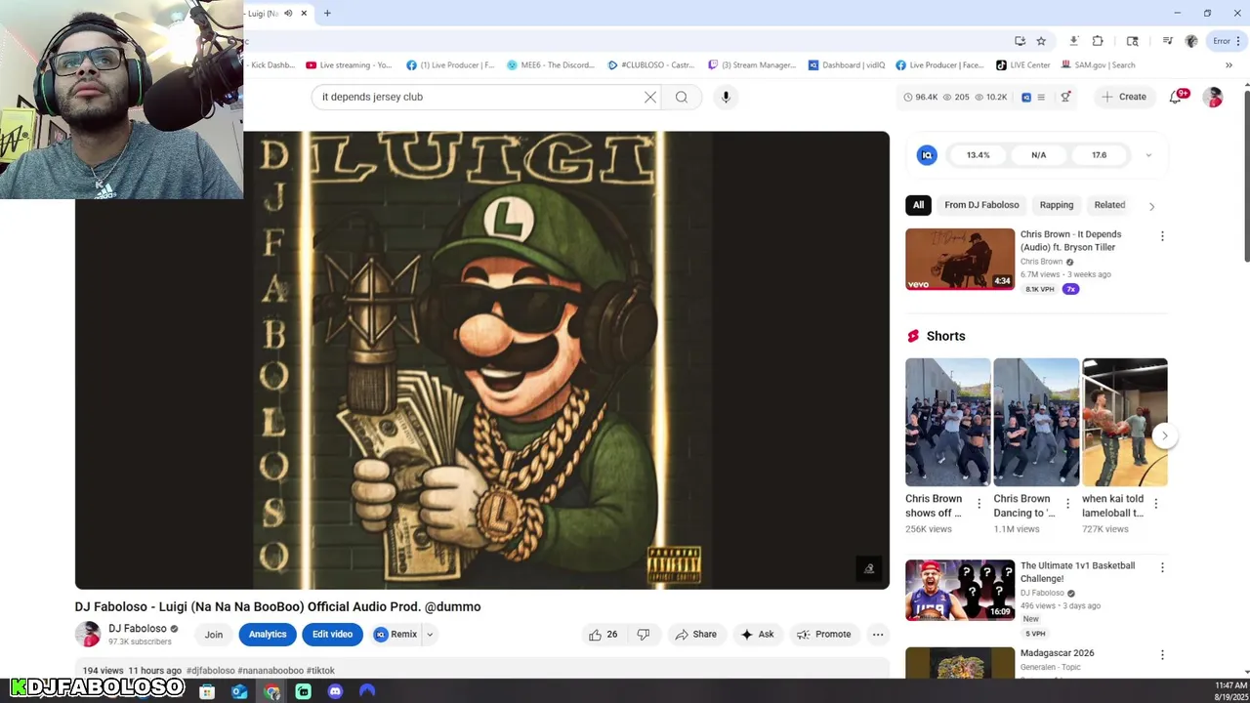This screenshot has height=703, width=1250.
Task: Mute the Luigi browser tab audio
Action: pos(287,14)
